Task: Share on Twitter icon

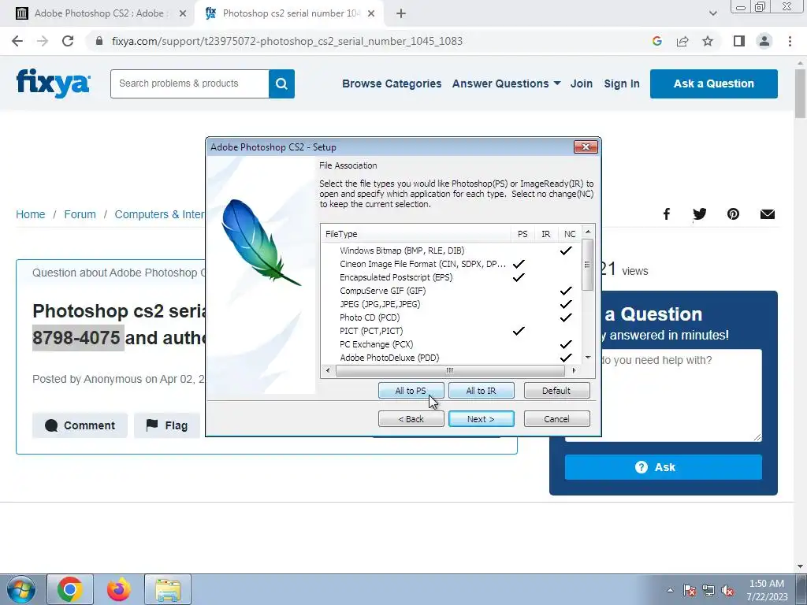Action: tap(700, 214)
